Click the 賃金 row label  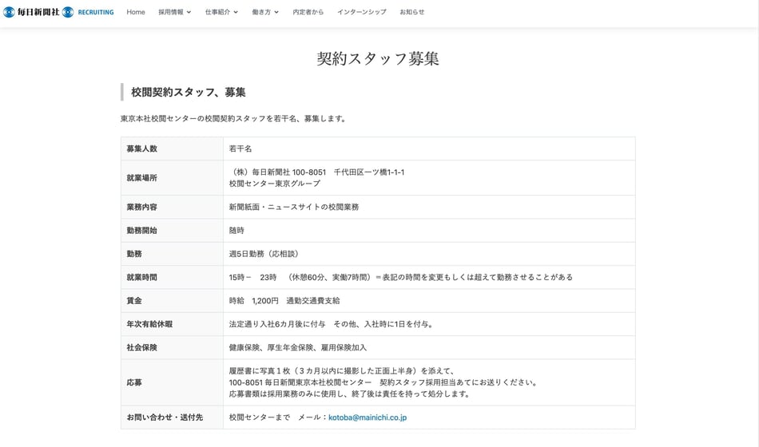click(x=134, y=300)
